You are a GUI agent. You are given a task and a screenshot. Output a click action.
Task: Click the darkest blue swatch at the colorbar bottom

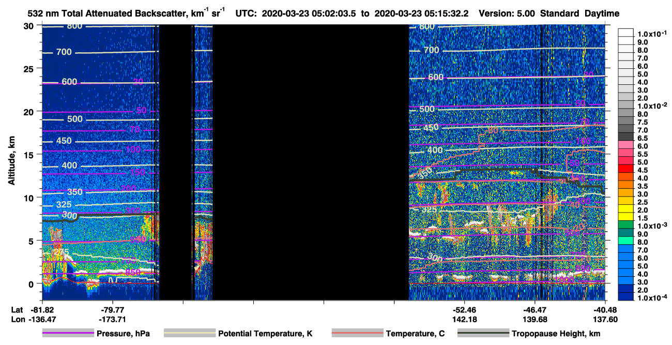pyautogui.click(x=626, y=296)
